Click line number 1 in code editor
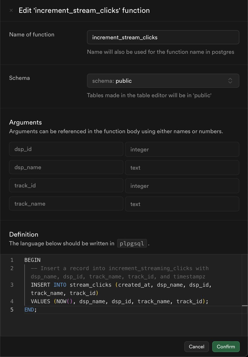 [12, 260]
